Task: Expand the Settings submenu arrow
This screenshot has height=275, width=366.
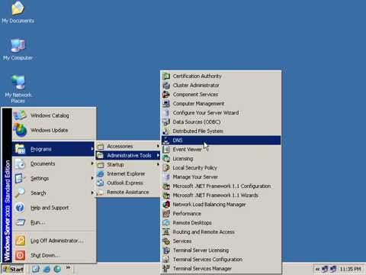Action: pyautogui.click(x=92, y=178)
